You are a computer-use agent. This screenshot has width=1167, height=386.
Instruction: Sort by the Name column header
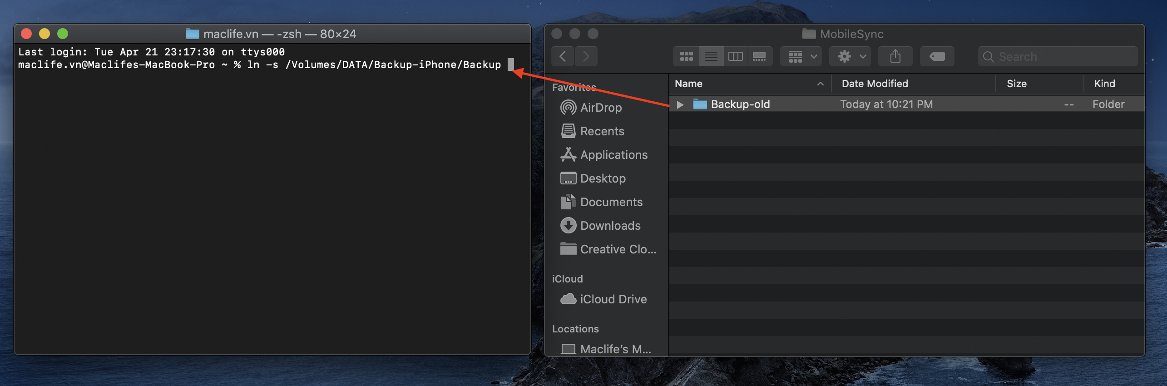[689, 84]
